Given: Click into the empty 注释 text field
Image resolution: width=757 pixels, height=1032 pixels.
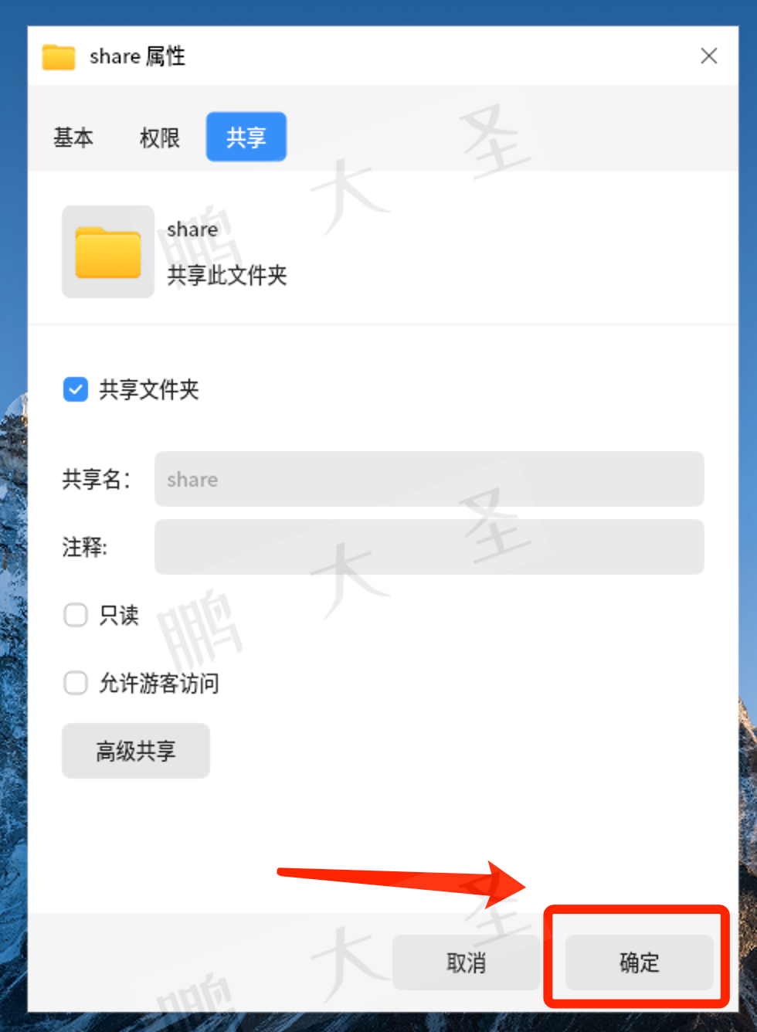Looking at the screenshot, I should tap(429, 547).
